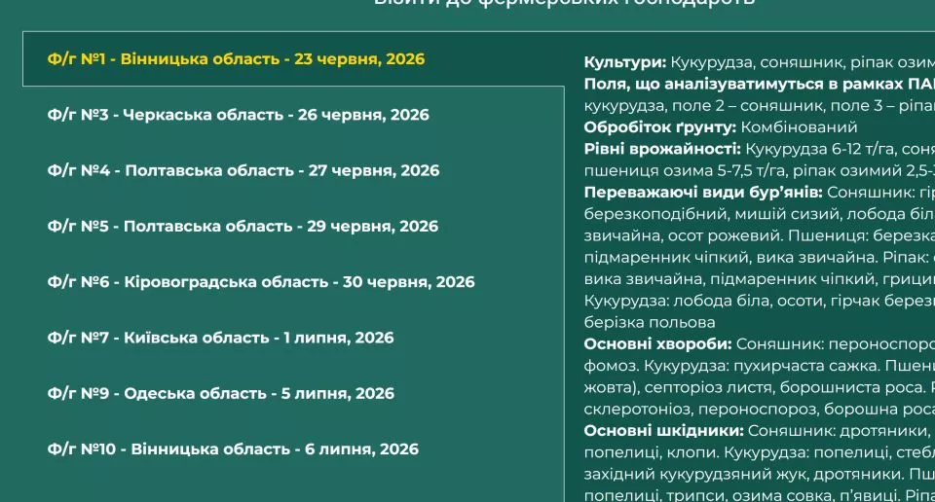Click the 'Основні шкідники:' label

point(663,431)
